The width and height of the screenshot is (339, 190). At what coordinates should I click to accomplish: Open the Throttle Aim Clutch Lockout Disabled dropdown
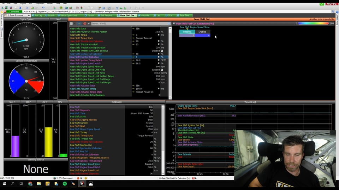click(x=162, y=51)
